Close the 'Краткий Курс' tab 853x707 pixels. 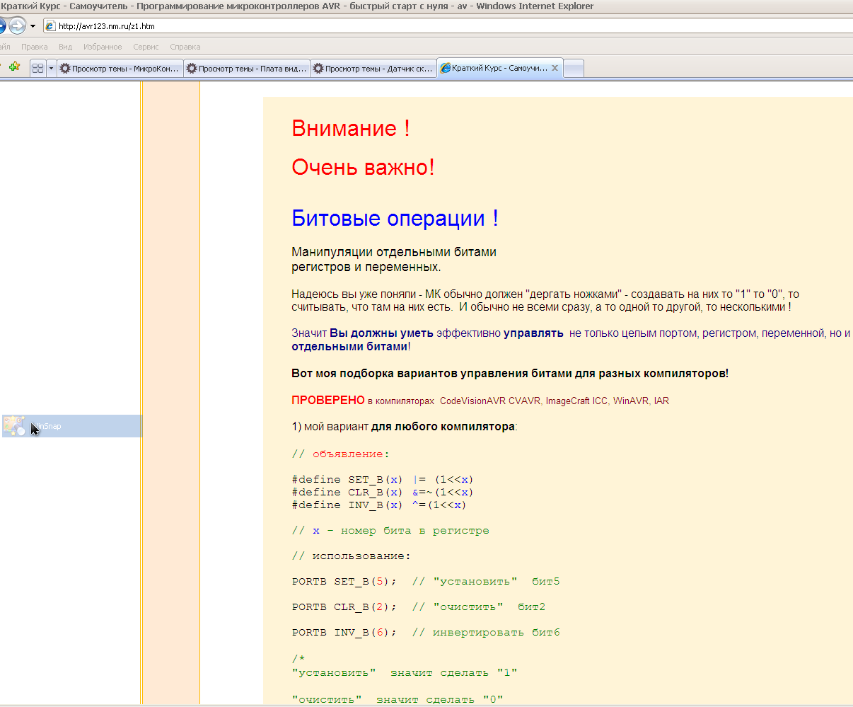coord(555,69)
